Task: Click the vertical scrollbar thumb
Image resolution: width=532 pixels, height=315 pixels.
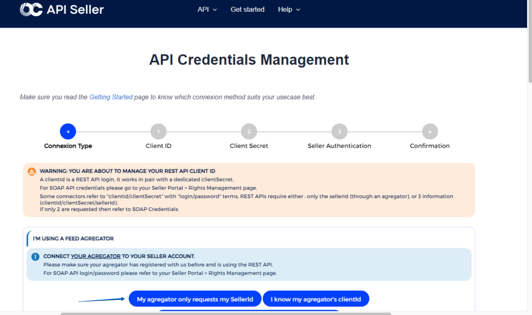Action: (x=530, y=42)
